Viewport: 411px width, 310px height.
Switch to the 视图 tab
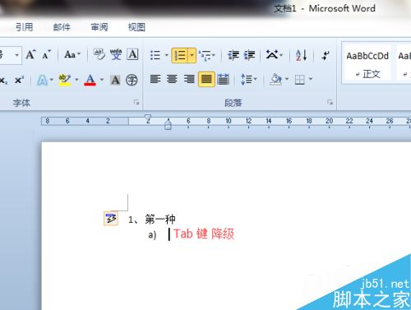tap(136, 27)
